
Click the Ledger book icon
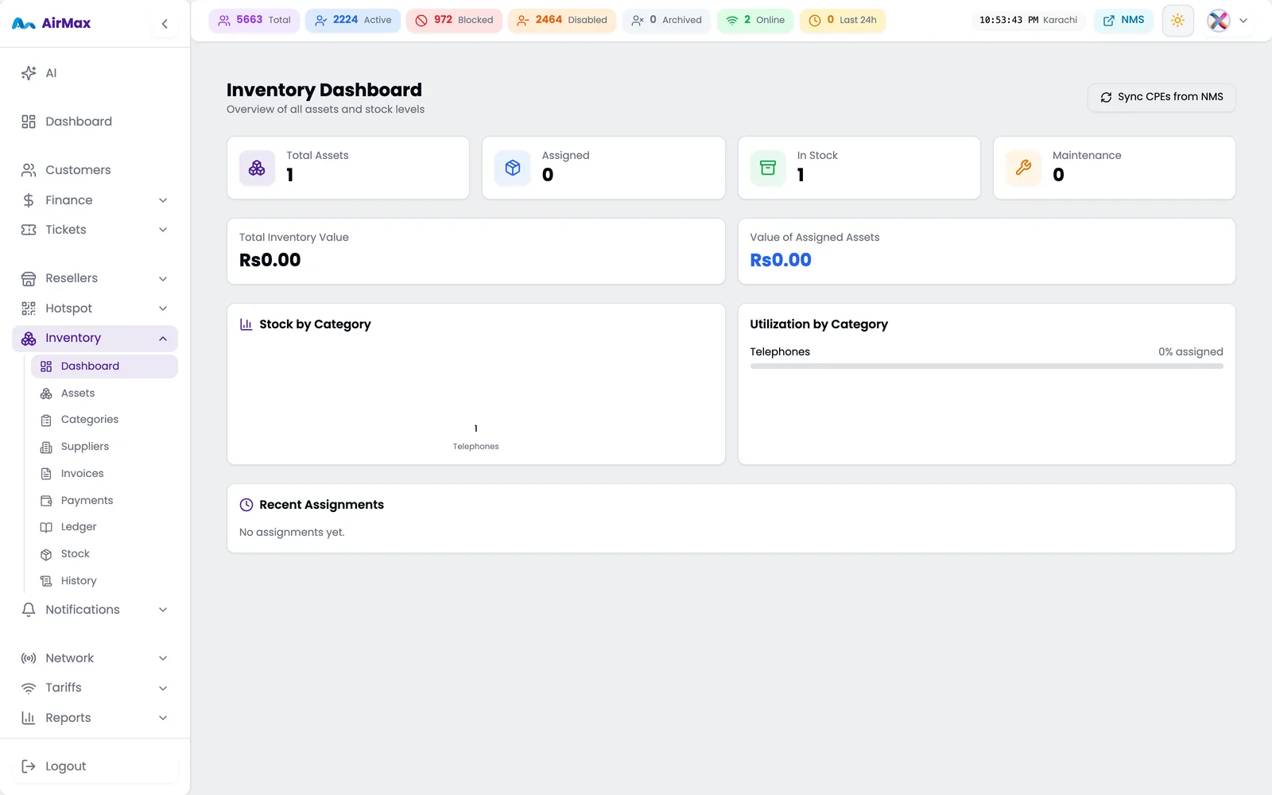(x=46, y=527)
